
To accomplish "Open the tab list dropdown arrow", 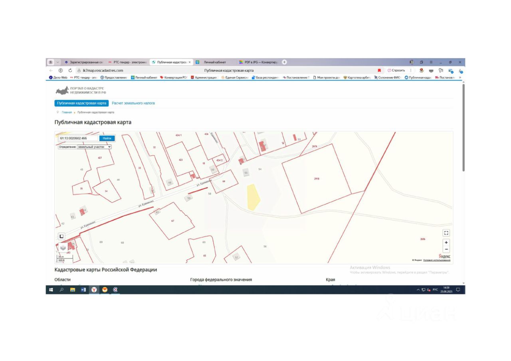I will pos(57,62).
